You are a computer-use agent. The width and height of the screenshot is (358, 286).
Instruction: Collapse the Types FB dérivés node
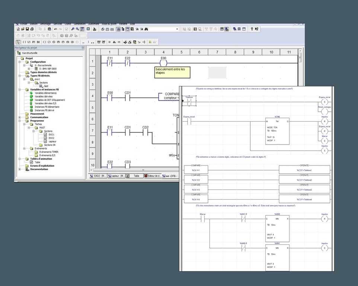(20, 76)
